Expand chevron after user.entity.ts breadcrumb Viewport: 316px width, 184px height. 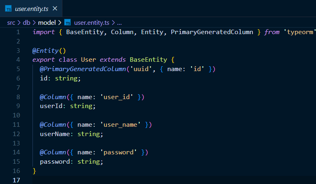click(x=113, y=23)
